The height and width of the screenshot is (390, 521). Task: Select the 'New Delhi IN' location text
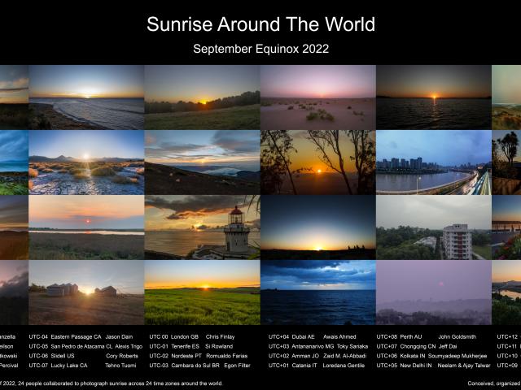[x=416, y=366]
